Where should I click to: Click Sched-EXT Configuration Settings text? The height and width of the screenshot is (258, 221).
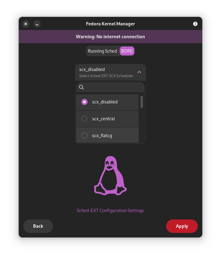[110, 211]
